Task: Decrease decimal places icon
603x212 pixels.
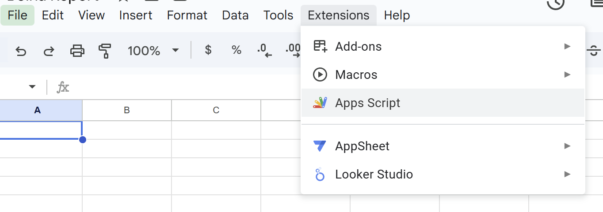Action: [265, 51]
